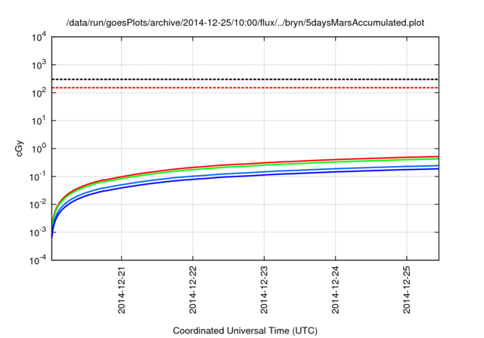484x338 pixels.
Task: Click the 10^4 y-axis tick label
Action: [39, 37]
